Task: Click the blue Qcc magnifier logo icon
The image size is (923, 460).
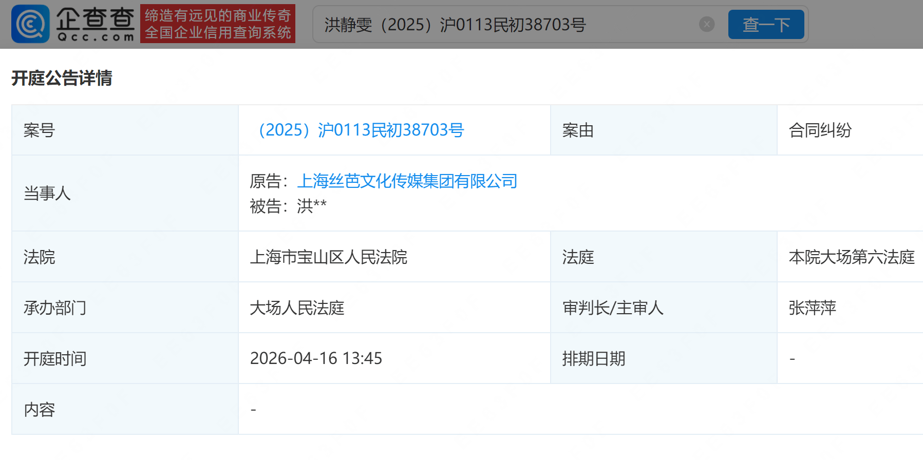Action: (30, 24)
